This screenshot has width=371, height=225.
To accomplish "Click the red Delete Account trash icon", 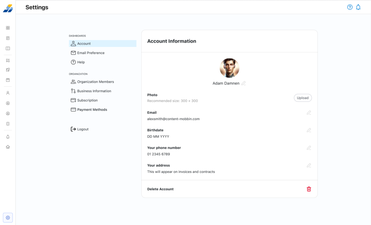I will coord(309,189).
